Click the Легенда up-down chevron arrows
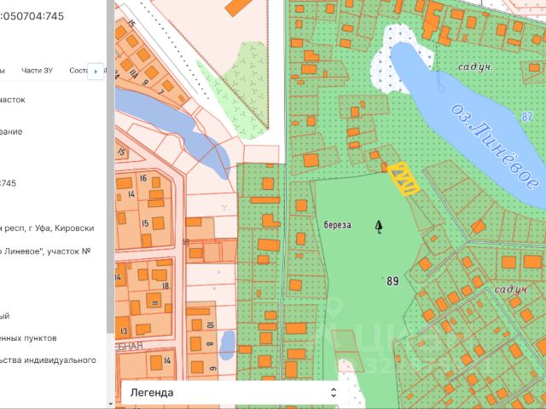 pyautogui.click(x=334, y=393)
